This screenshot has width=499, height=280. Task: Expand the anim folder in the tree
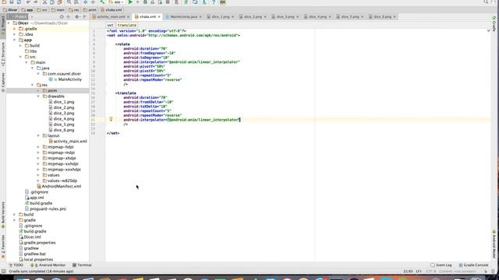click(x=39, y=91)
